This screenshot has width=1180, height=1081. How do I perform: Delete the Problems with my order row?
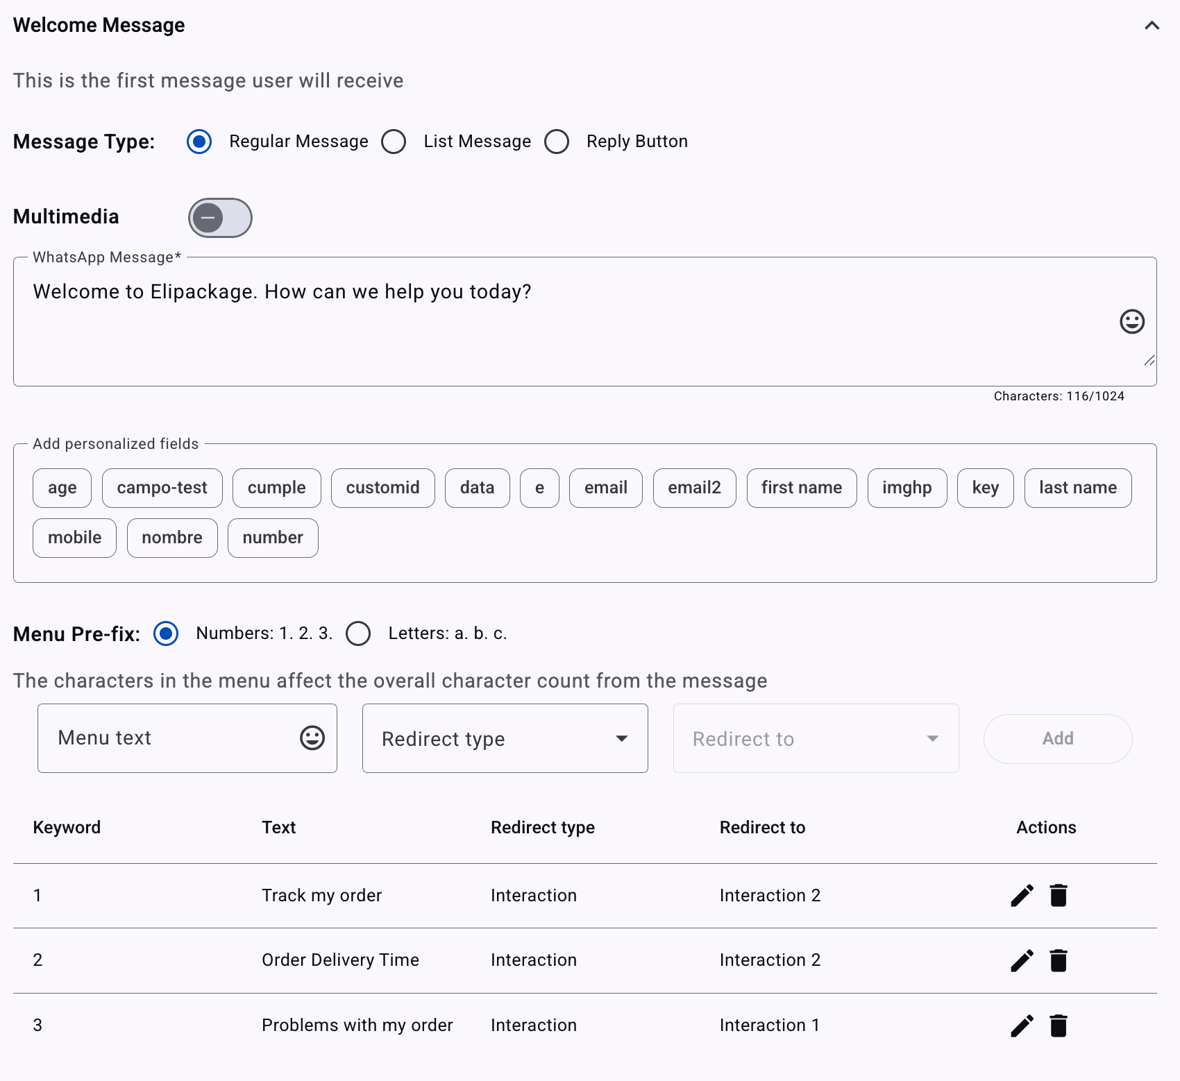click(x=1059, y=1025)
